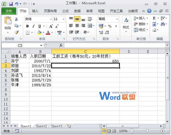Switch to the 公式 tab
Image resolution: width=171 pixels, height=135 pixels.
pyautogui.click(x=66, y=11)
